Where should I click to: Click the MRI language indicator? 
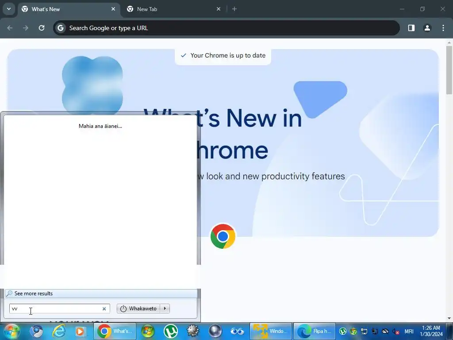(409, 331)
